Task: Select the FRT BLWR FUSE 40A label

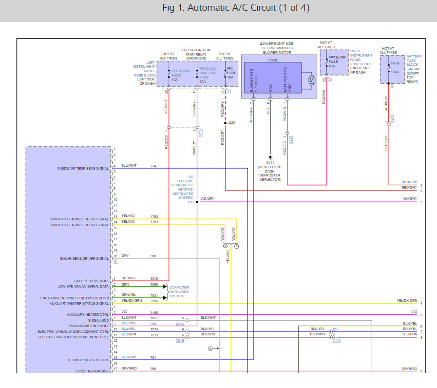Action: coord(337,61)
